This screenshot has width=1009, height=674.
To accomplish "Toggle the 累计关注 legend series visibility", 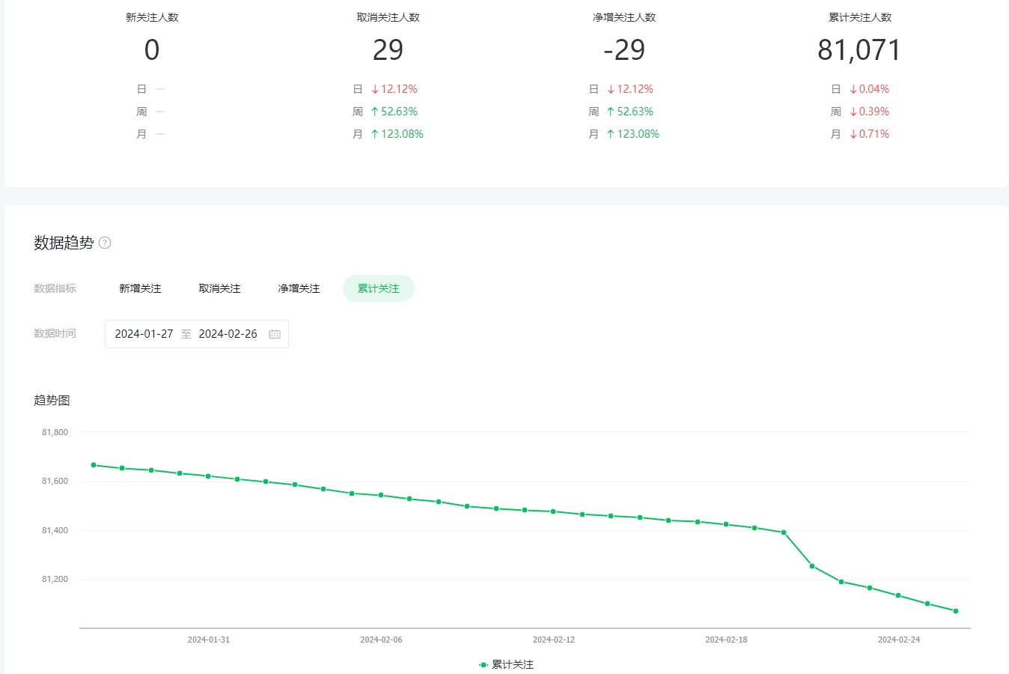I will [x=513, y=665].
